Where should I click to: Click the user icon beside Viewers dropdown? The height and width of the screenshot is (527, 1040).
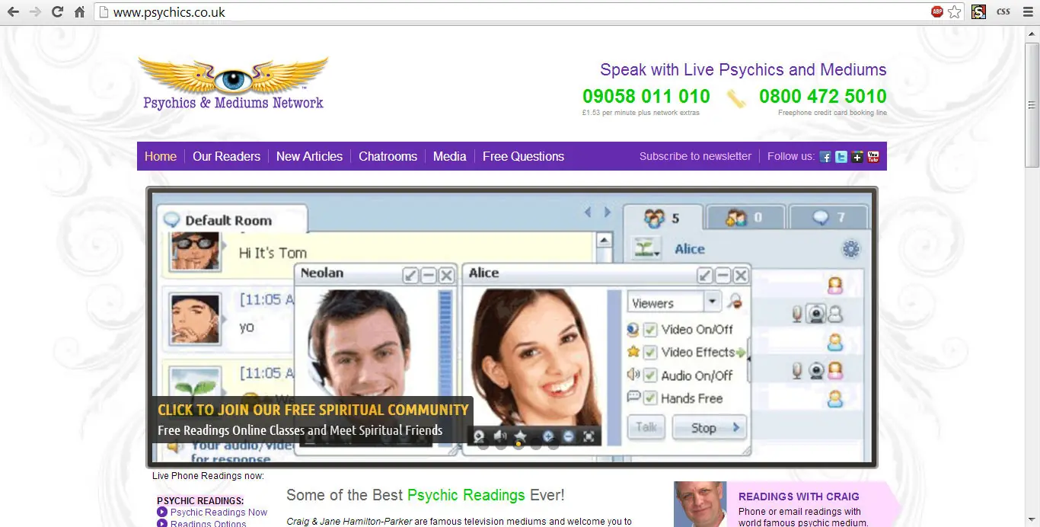[734, 302]
